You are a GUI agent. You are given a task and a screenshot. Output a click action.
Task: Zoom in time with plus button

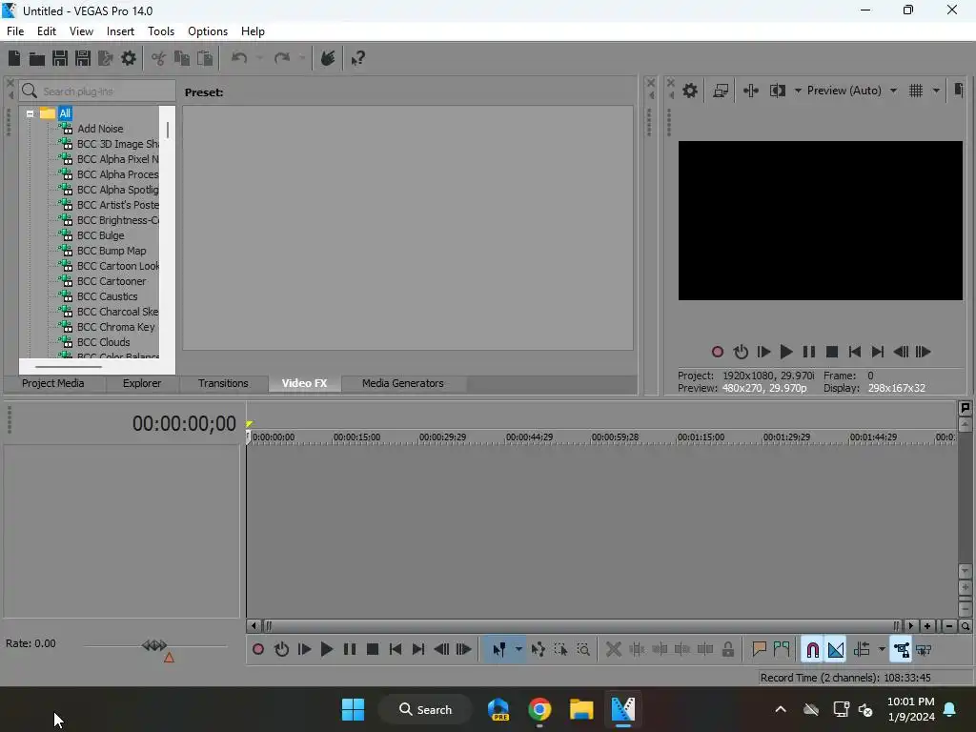927,626
